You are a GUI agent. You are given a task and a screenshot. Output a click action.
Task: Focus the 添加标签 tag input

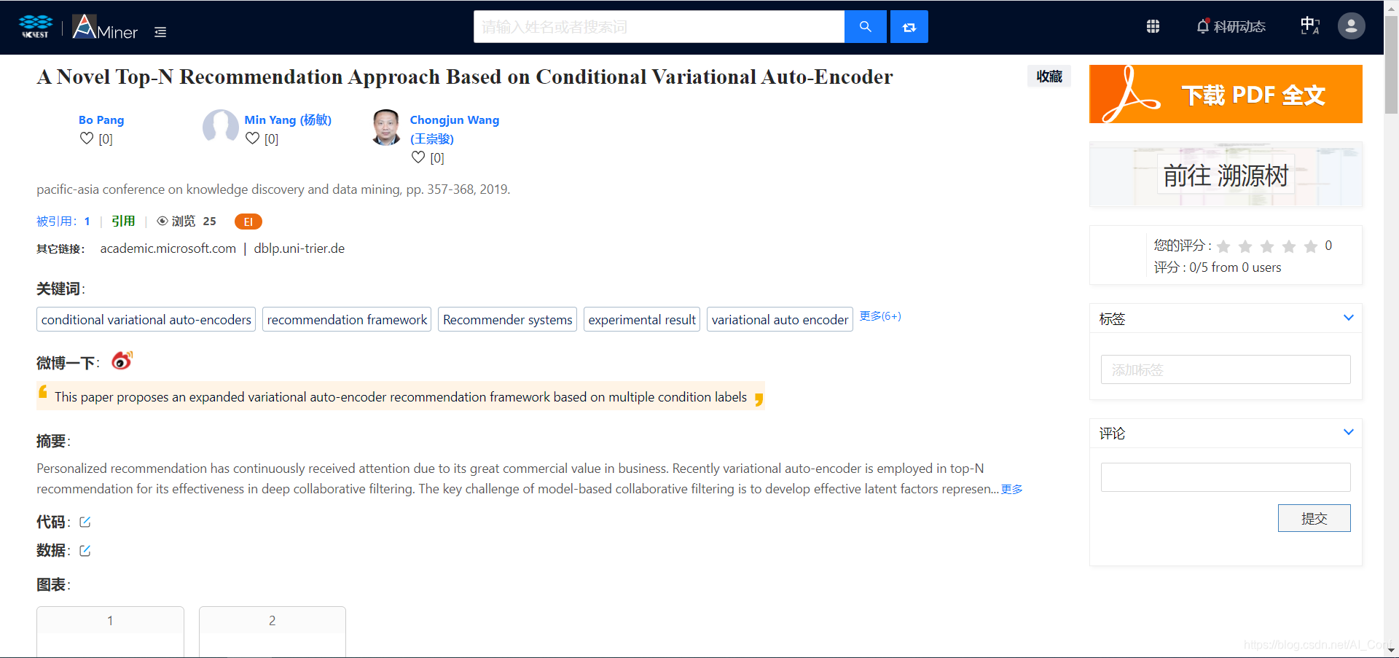tap(1226, 369)
